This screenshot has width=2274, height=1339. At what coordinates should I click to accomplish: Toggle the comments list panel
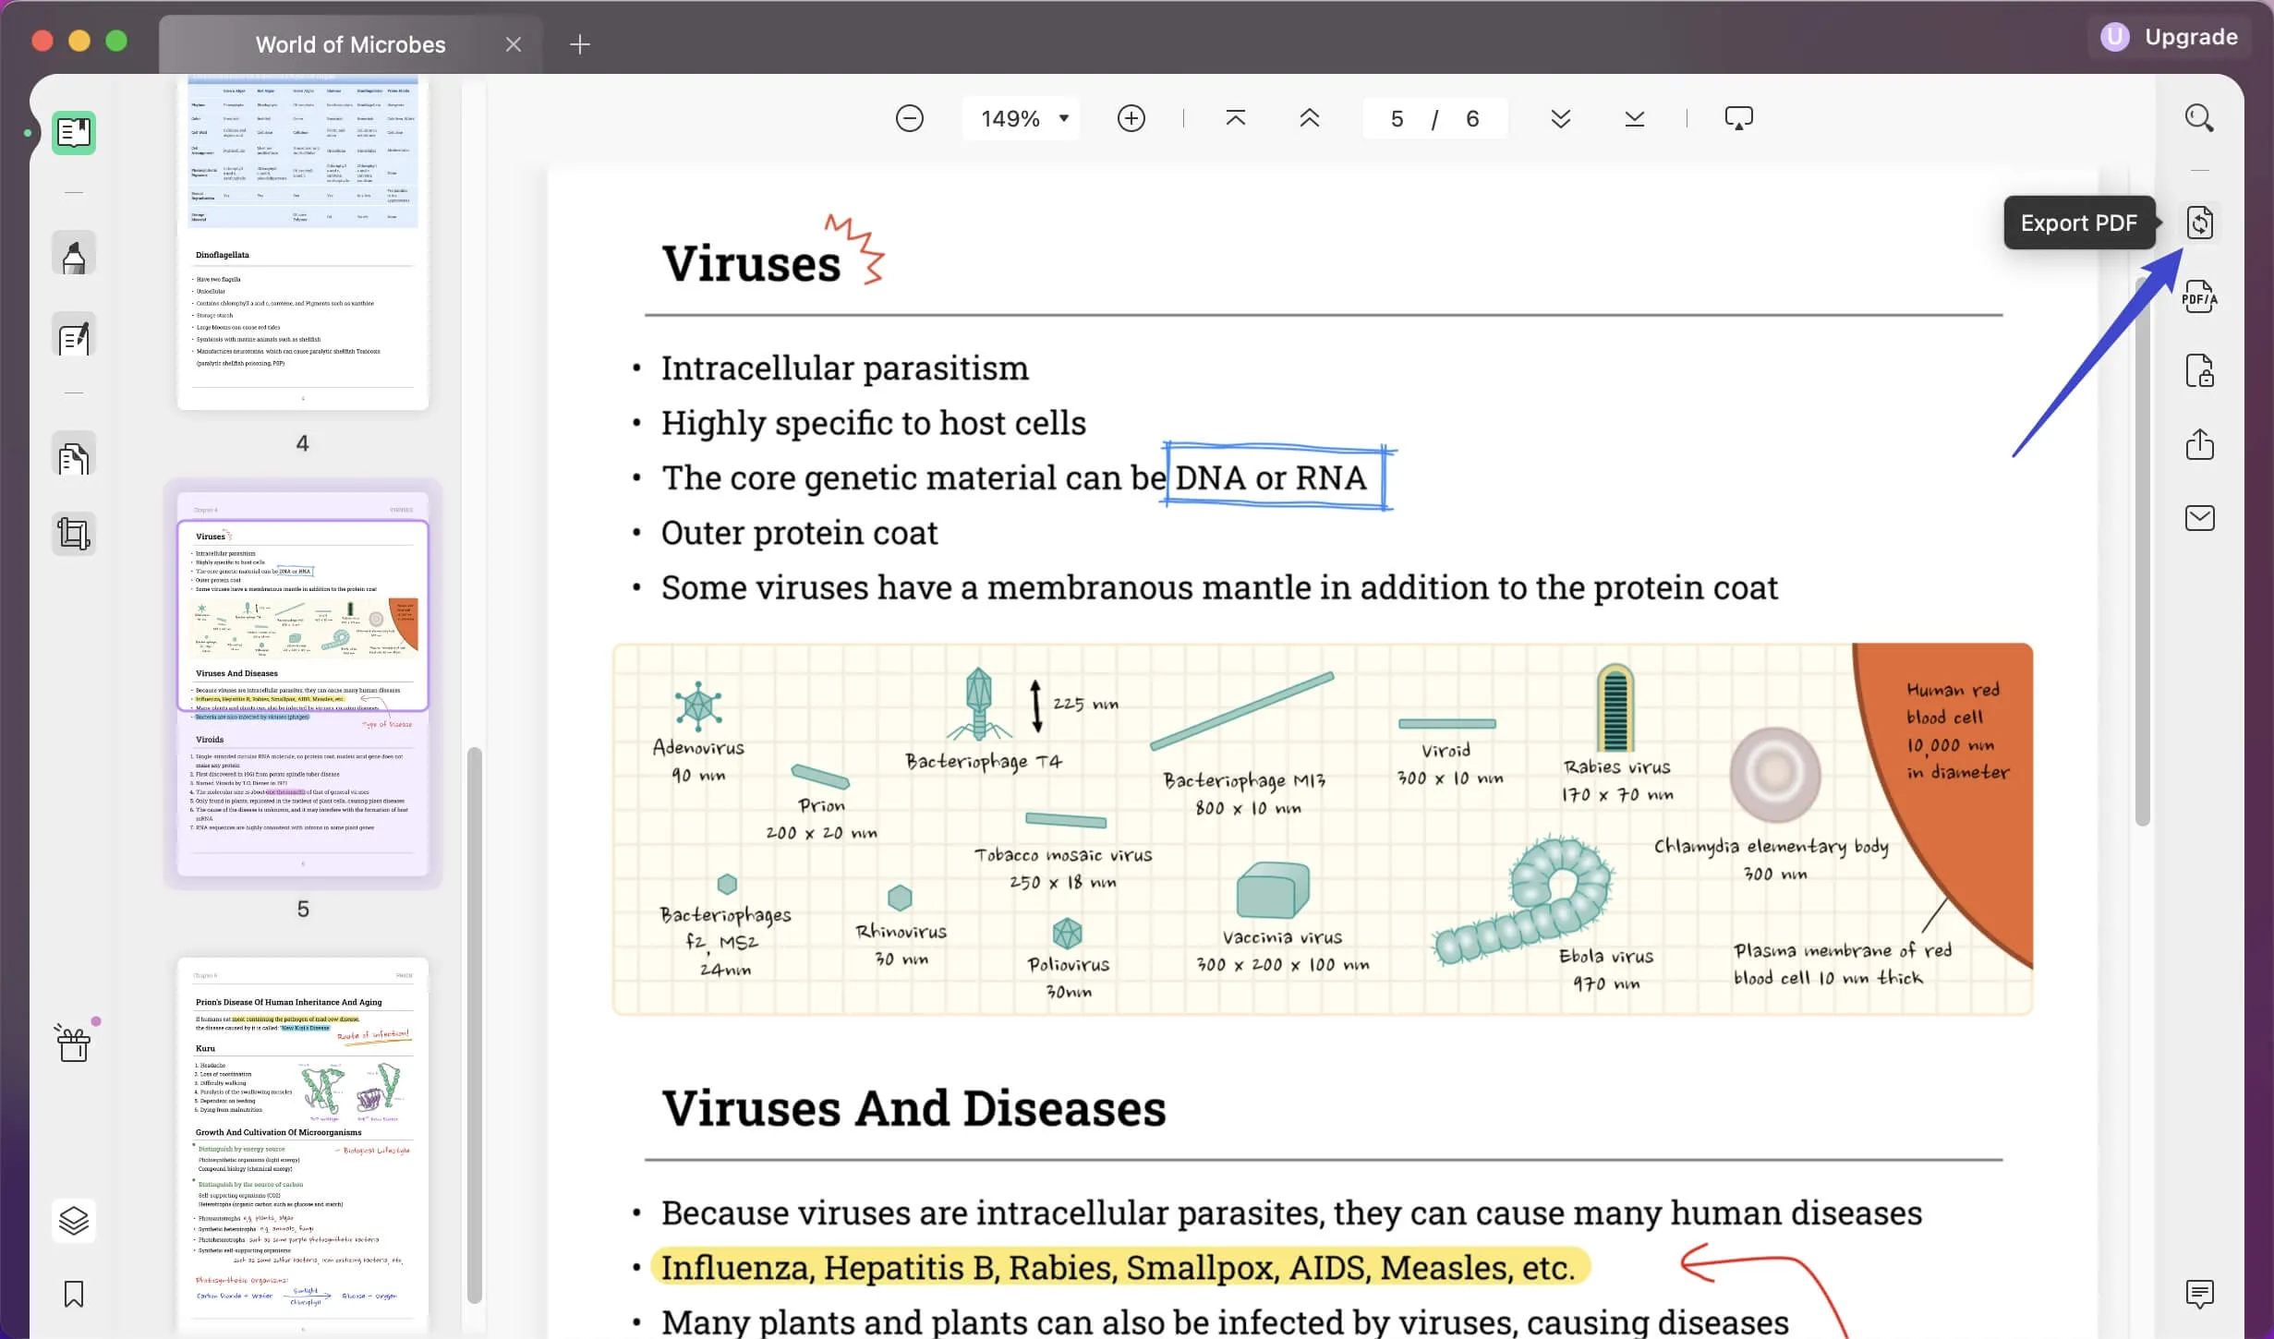(2199, 1294)
